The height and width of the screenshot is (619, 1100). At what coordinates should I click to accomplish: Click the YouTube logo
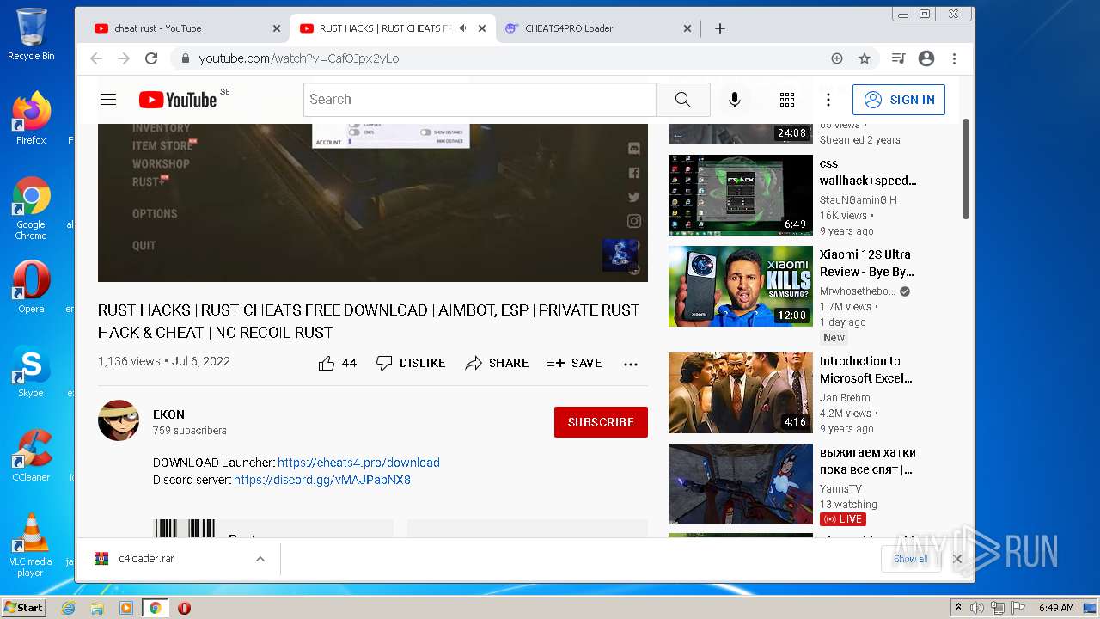178,100
